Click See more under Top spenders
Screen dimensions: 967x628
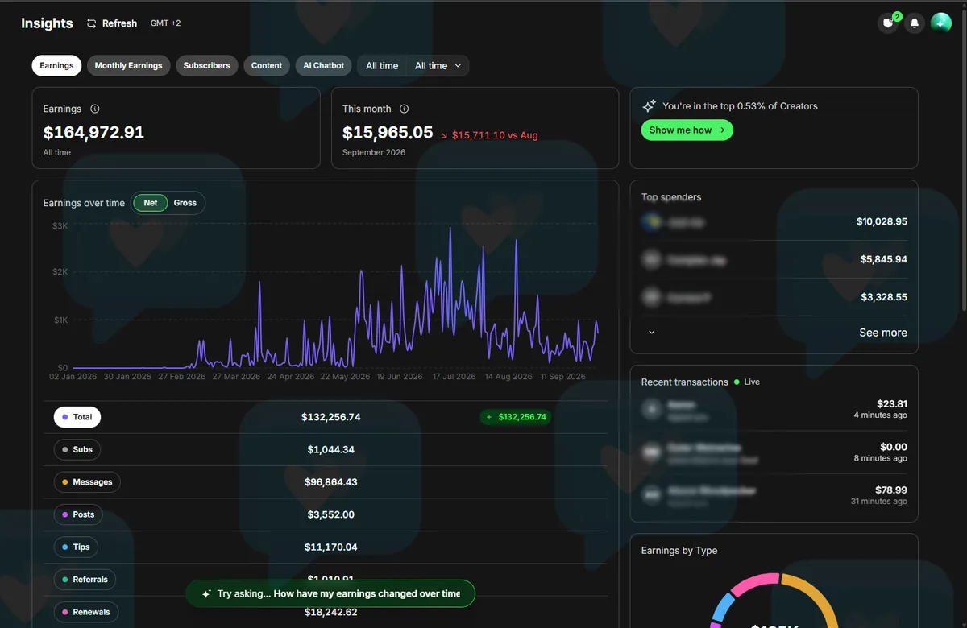pos(883,333)
